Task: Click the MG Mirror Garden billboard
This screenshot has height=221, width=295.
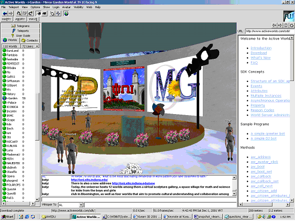Action: pyautogui.click(x=175, y=85)
